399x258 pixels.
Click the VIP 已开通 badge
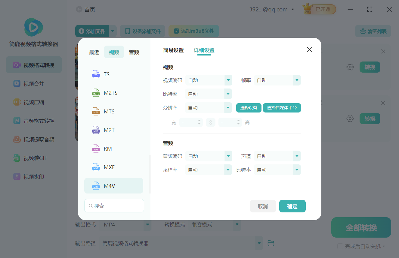[319, 9]
